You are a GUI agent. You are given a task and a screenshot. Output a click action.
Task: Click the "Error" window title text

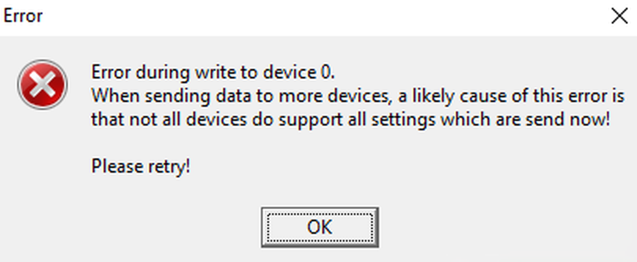23,16
